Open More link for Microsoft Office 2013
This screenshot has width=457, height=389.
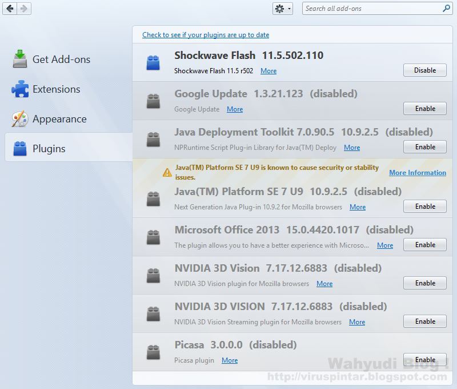click(x=384, y=245)
